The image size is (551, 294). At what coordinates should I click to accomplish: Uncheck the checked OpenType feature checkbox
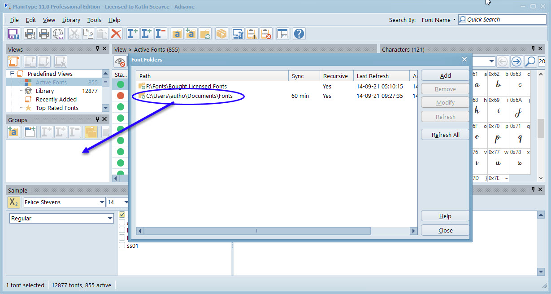(121, 215)
